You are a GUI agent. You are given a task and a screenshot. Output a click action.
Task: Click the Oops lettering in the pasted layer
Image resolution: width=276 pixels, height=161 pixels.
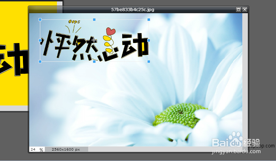click(74, 22)
